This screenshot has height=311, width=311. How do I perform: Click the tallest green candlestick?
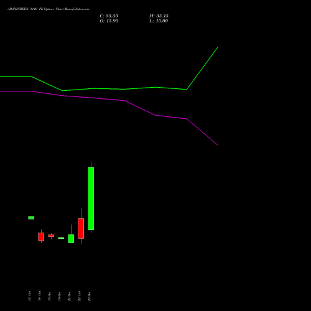[91, 198]
